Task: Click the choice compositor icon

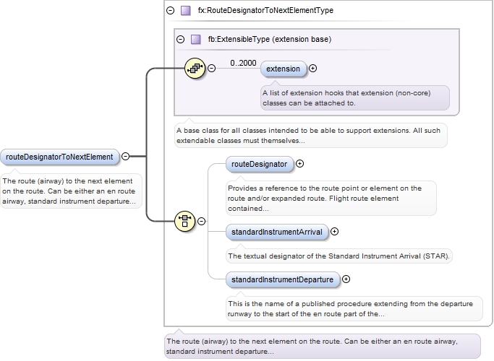Action: (x=185, y=221)
